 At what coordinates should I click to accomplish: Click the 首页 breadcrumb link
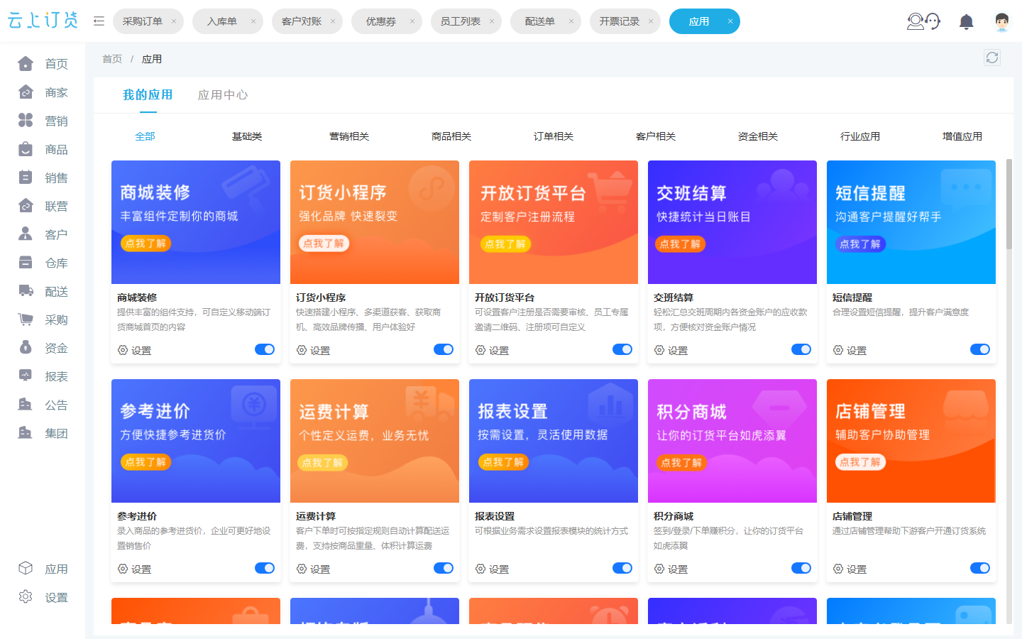[112, 59]
